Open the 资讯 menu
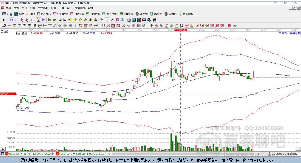The height and width of the screenshot is (163, 301). click(x=24, y=8)
